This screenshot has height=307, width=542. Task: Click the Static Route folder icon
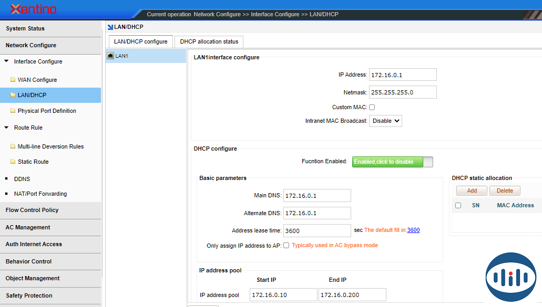click(13, 162)
